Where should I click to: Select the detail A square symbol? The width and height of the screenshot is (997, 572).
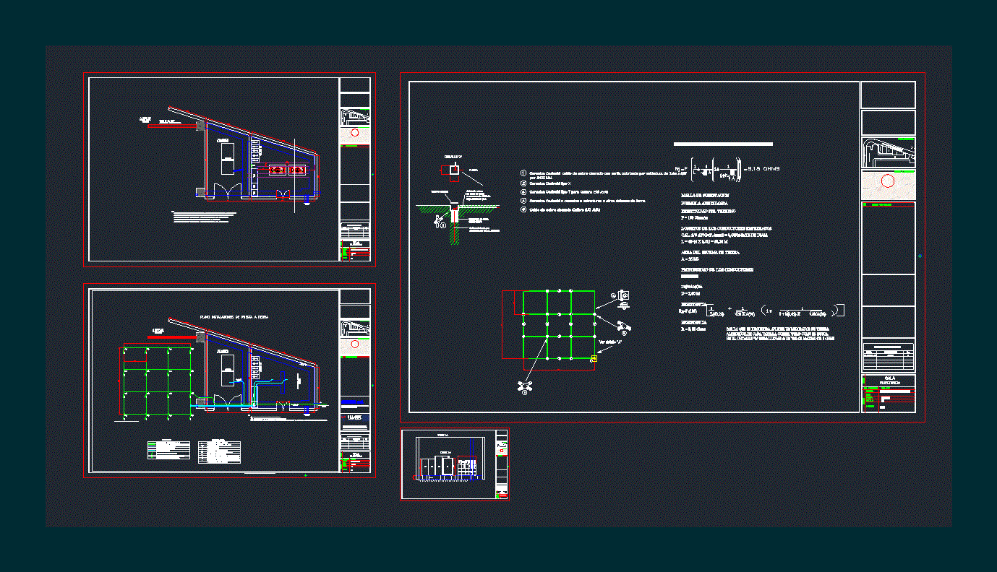coord(453,170)
